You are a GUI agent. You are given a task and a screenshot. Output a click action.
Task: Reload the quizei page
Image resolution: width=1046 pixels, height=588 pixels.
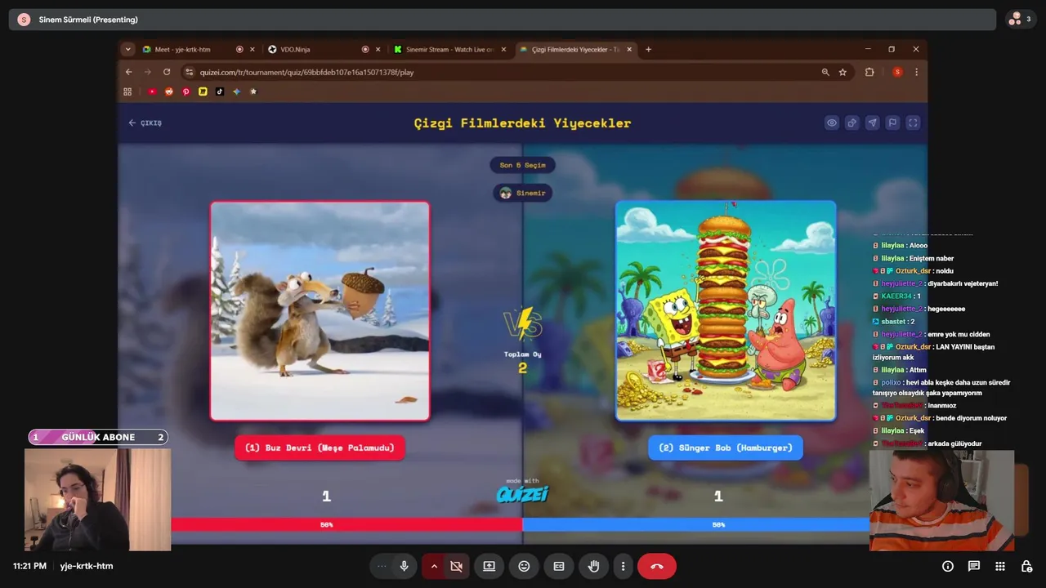pyautogui.click(x=167, y=72)
